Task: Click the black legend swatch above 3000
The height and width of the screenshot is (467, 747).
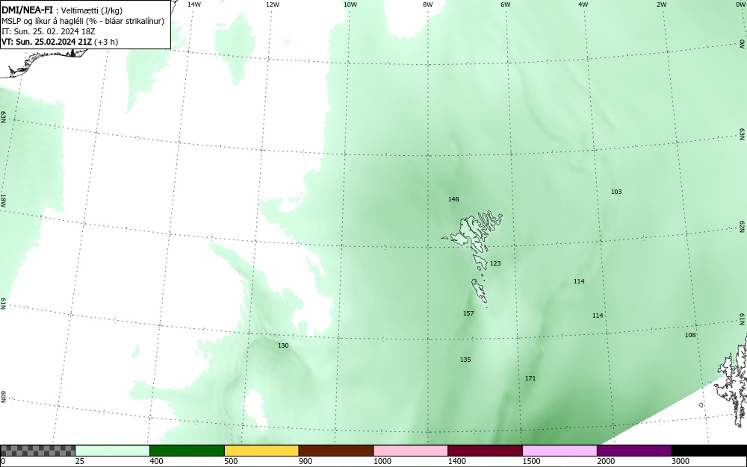Action: 709,451
